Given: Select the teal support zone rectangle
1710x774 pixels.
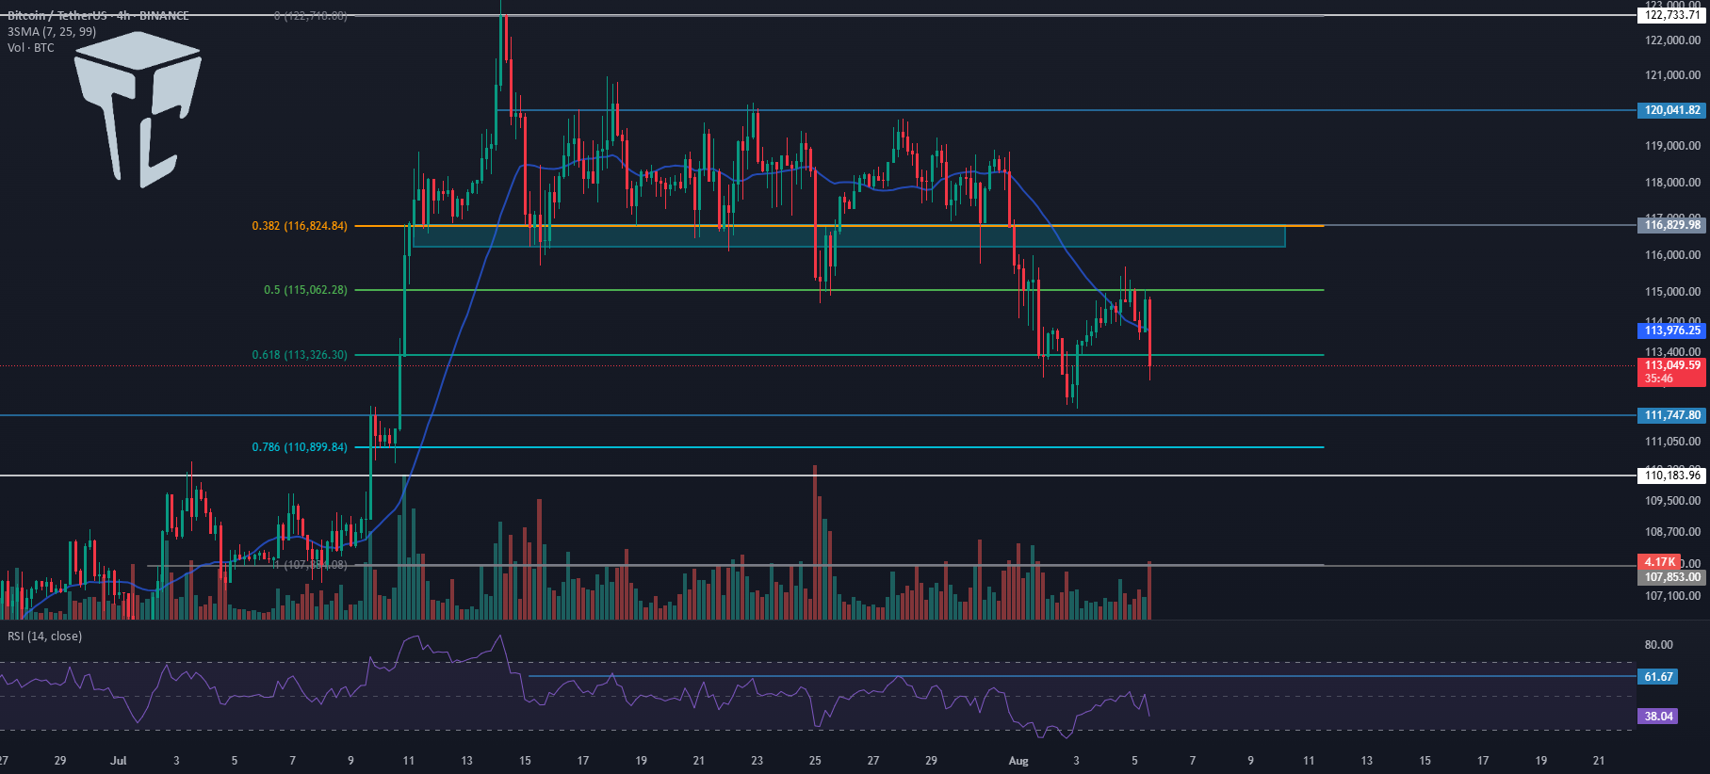Looking at the screenshot, I should [848, 236].
